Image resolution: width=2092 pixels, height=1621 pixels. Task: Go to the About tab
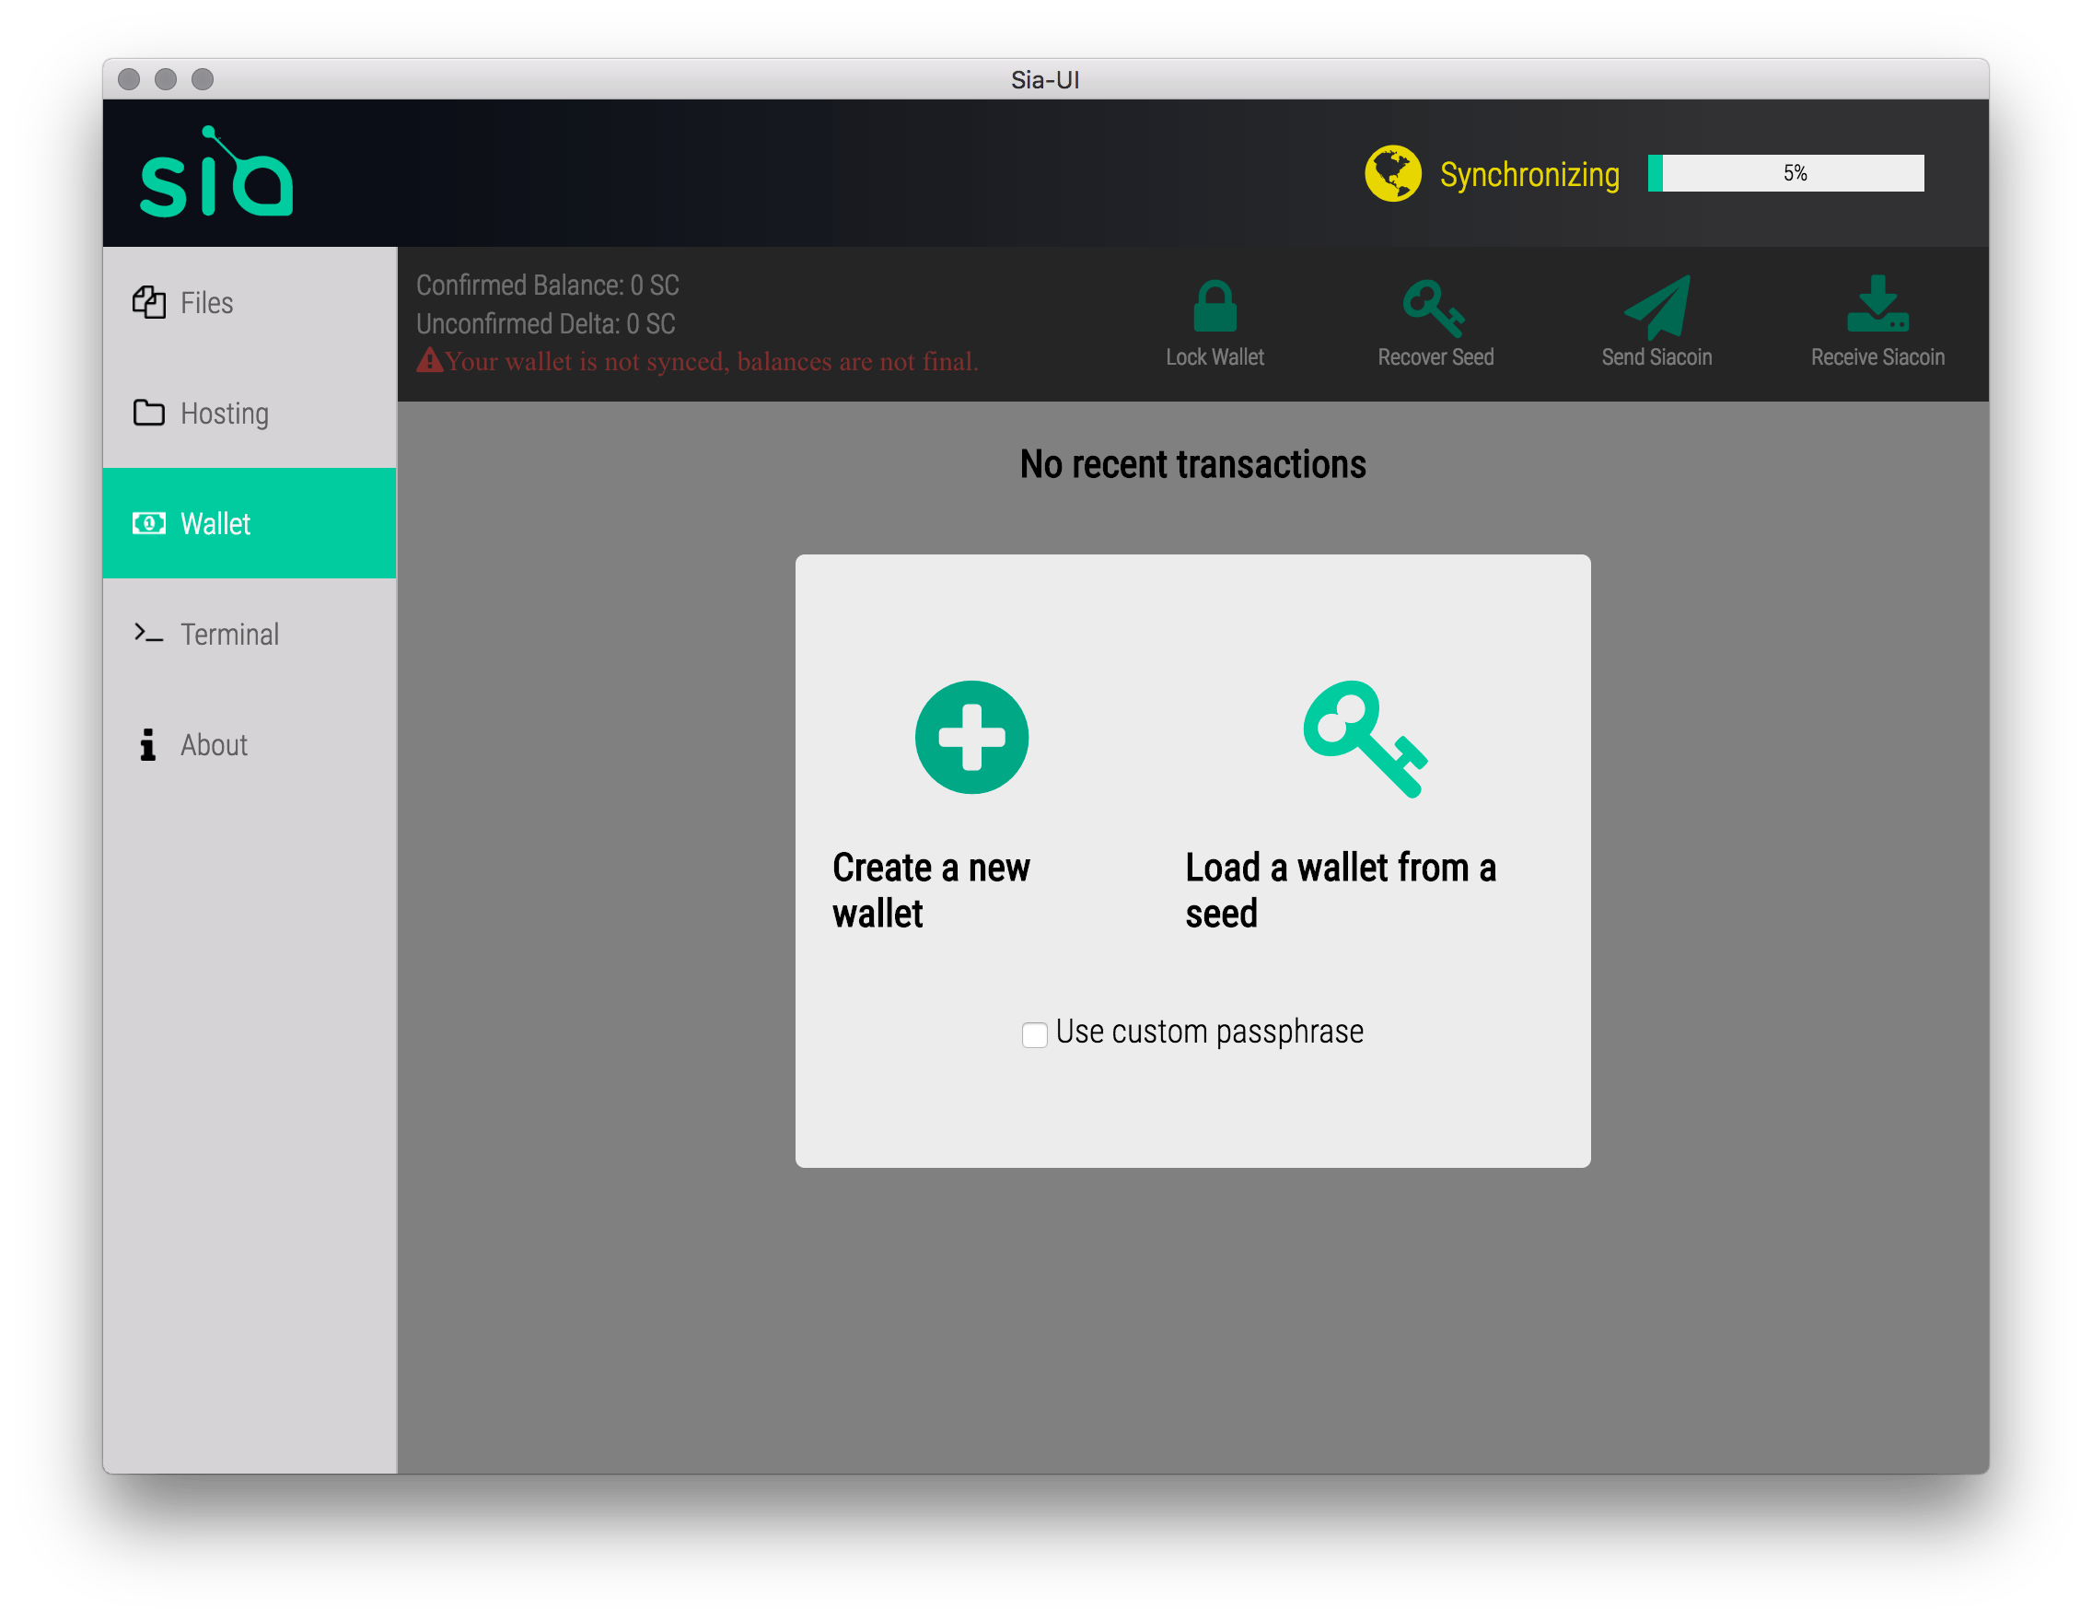(250, 744)
